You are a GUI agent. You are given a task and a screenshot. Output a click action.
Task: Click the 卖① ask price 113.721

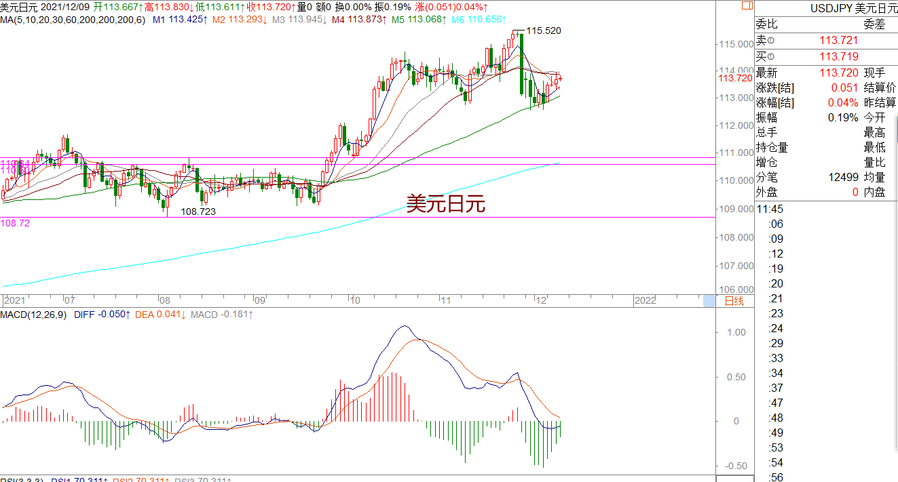[x=839, y=41]
